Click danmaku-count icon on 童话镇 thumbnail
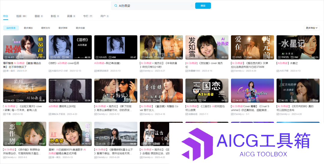The width and height of the screenshot is (324, 164). (x=154, y=100)
